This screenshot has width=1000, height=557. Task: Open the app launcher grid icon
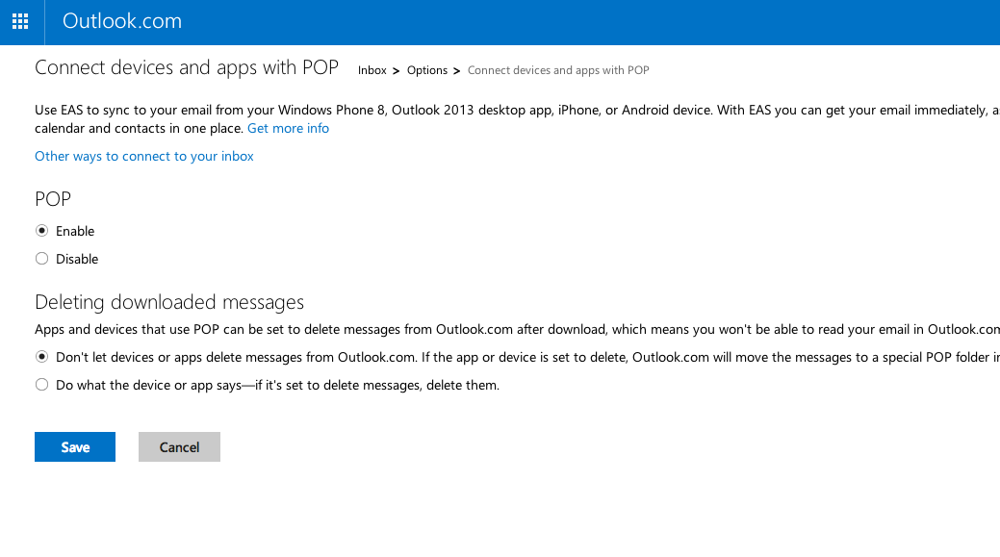point(20,22)
